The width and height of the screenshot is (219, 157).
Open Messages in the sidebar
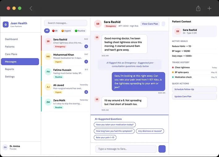[20, 62]
